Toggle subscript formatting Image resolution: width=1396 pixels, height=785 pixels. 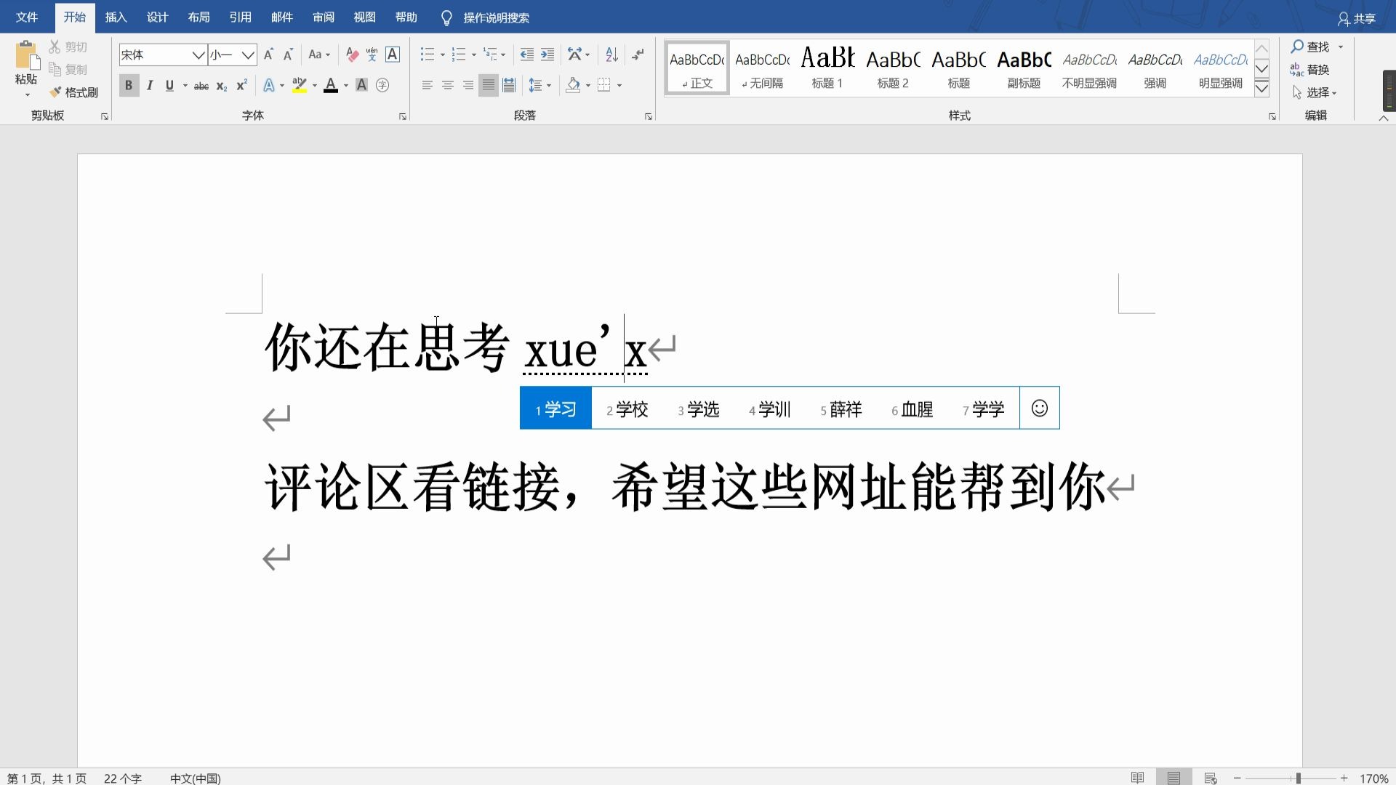pos(222,86)
